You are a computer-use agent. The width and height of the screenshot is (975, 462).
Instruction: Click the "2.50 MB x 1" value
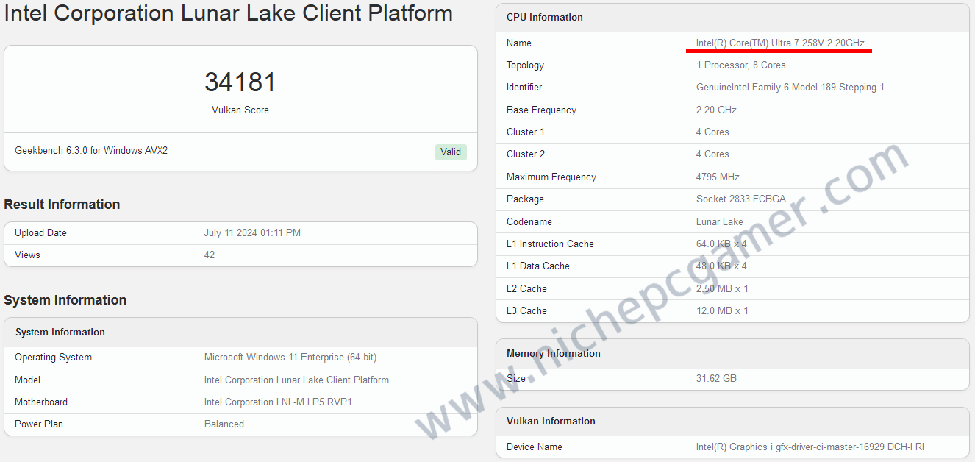coord(722,289)
